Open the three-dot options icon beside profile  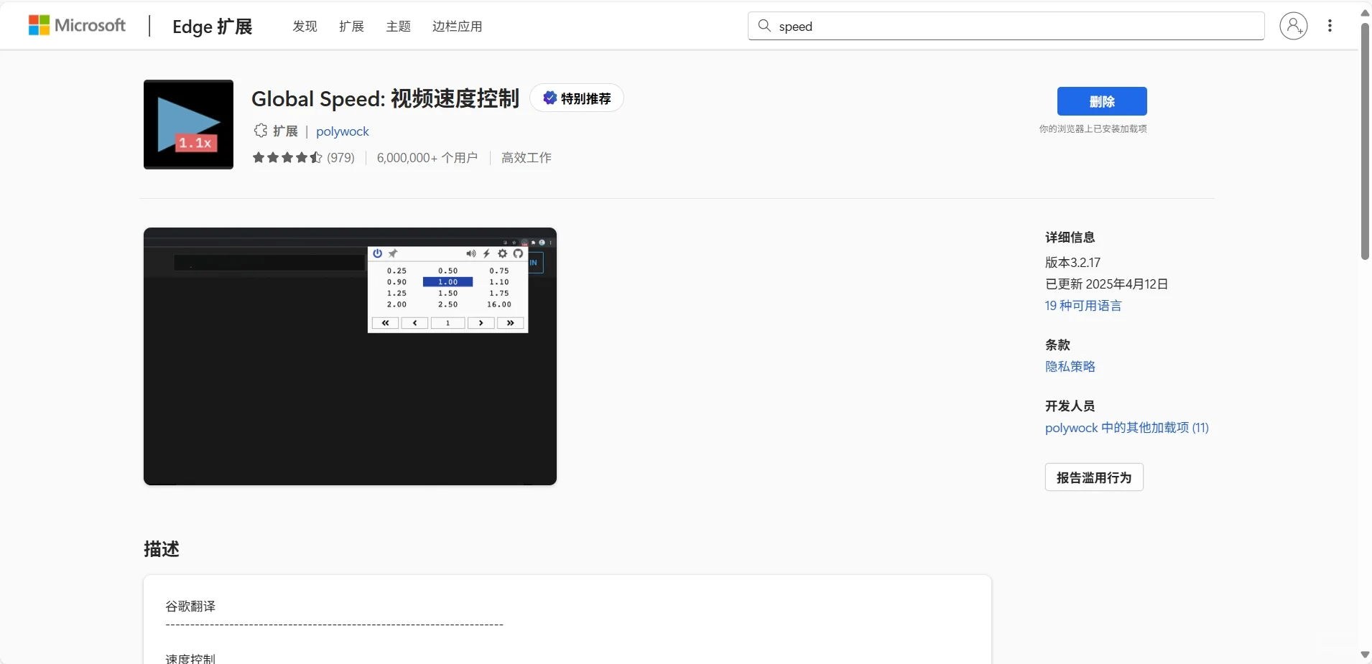1331,26
